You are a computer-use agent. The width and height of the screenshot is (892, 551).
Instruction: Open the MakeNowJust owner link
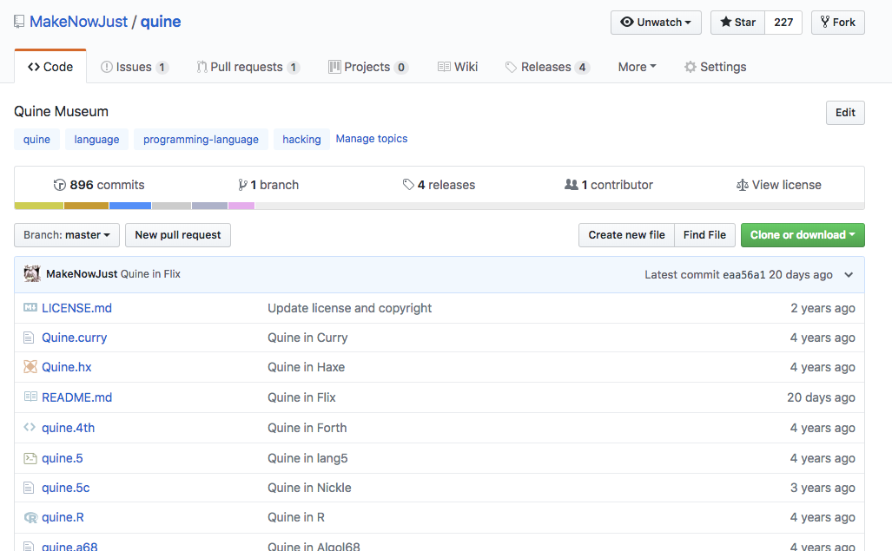coord(78,22)
